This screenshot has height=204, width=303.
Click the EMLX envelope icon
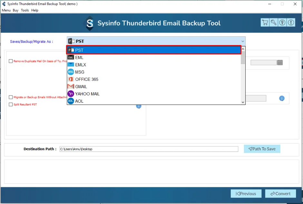71,65
